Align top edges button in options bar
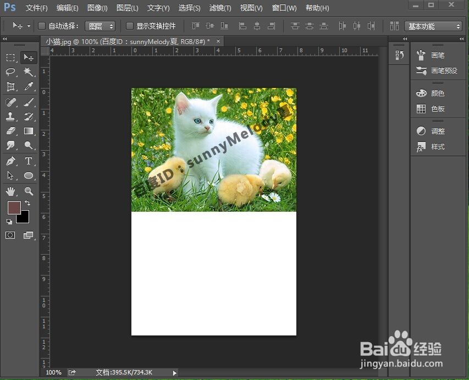The width and height of the screenshot is (469, 380). (196, 26)
